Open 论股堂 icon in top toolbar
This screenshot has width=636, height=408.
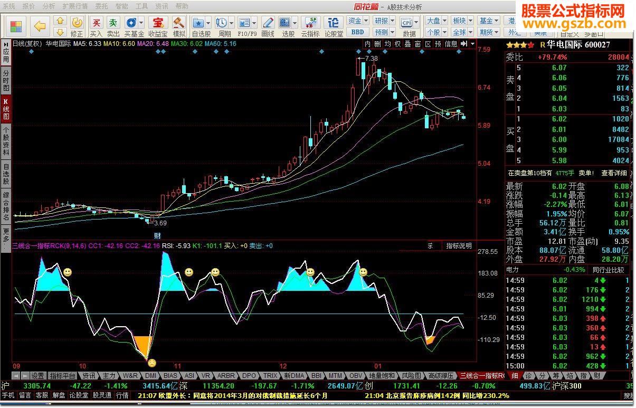pos(334,26)
